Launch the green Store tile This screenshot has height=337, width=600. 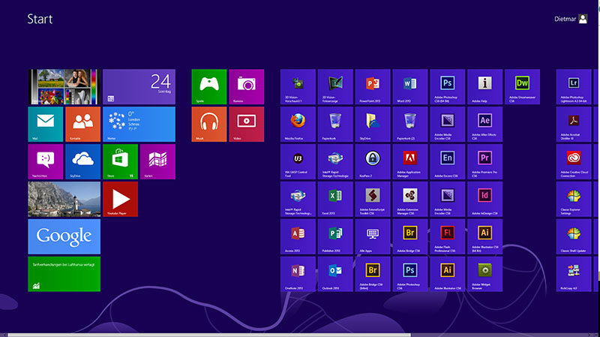click(x=120, y=161)
